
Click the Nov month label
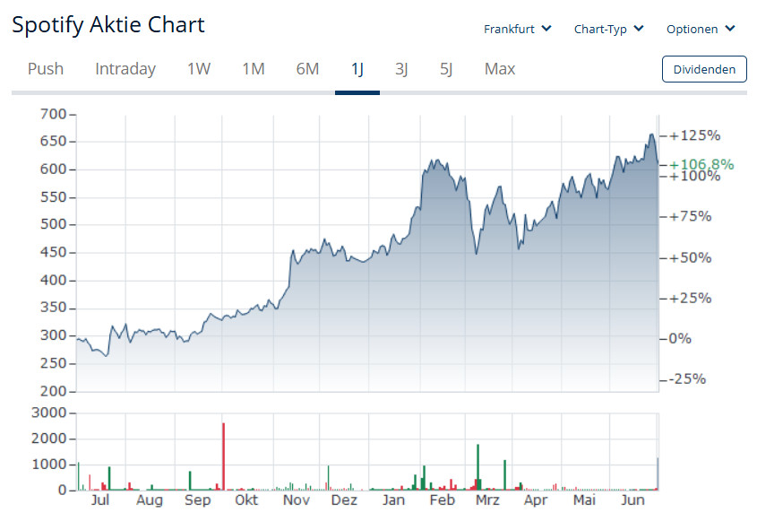[x=296, y=500]
